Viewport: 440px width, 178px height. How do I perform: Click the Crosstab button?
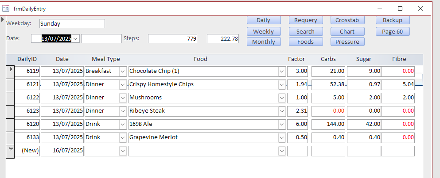[x=347, y=20]
